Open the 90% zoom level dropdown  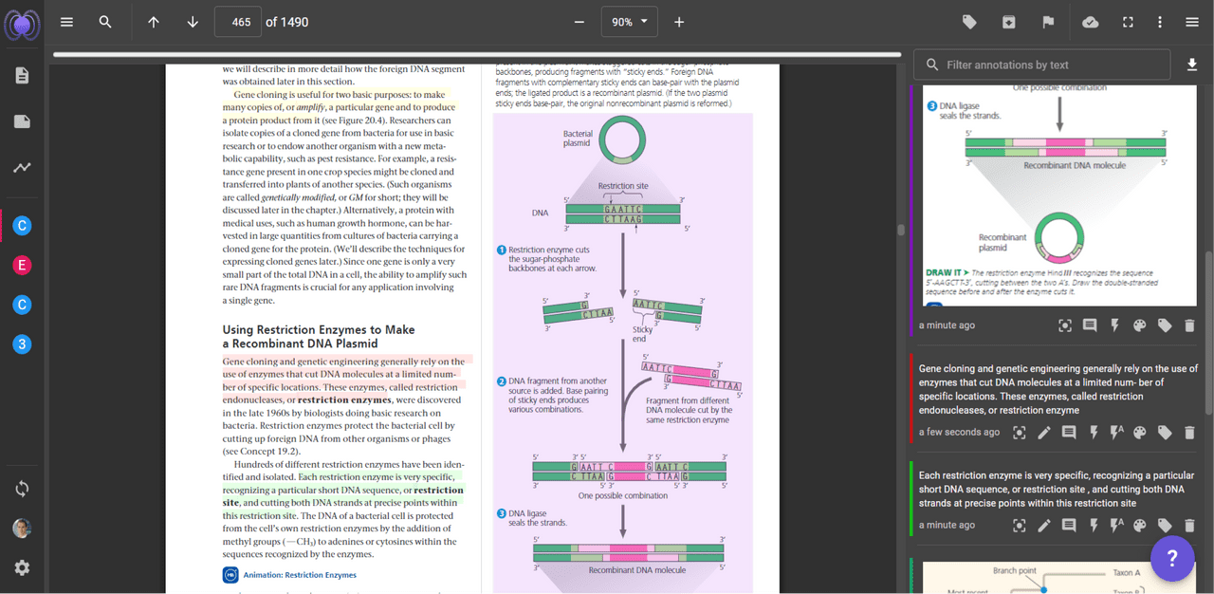(629, 22)
